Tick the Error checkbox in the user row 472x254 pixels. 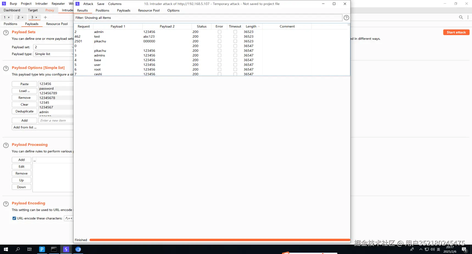click(220, 65)
